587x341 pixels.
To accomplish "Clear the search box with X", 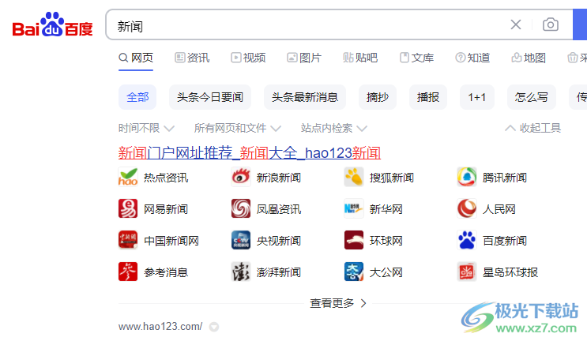I will point(515,24).
